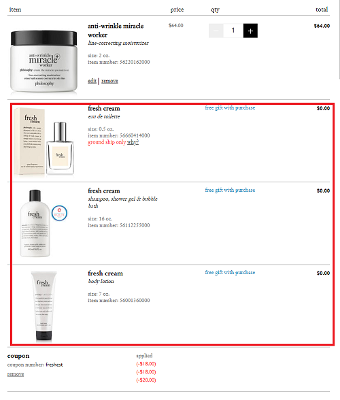Click the why? link for ground shipping
The width and height of the screenshot is (340, 400).
133,142
